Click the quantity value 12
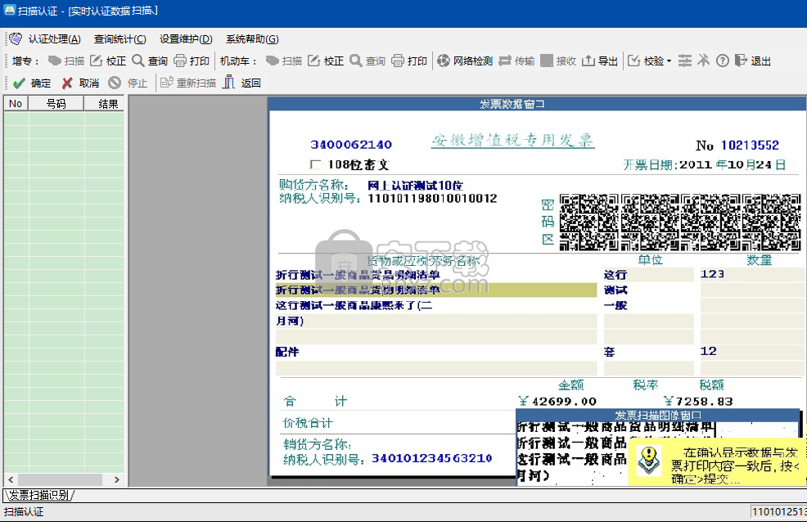Image resolution: width=807 pixels, height=526 pixels. pos(708,351)
